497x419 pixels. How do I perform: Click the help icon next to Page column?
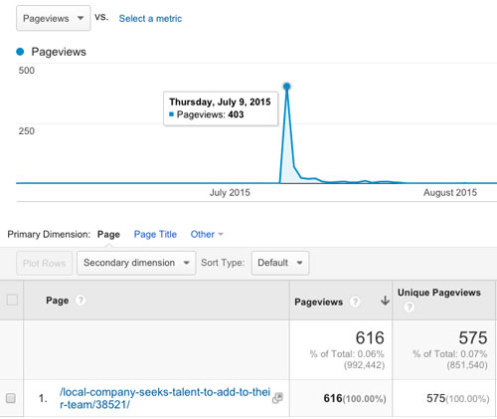coord(81,300)
